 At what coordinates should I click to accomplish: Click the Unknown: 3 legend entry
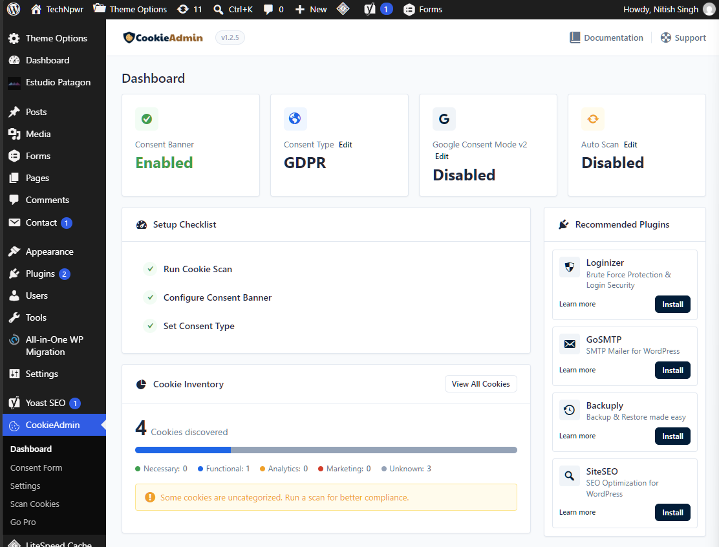406,469
